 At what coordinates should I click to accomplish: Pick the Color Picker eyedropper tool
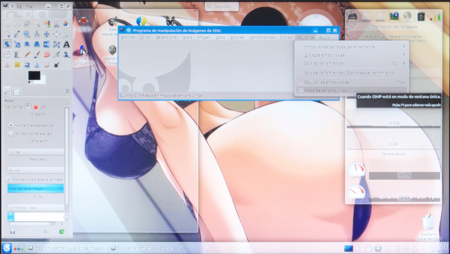[17, 34]
